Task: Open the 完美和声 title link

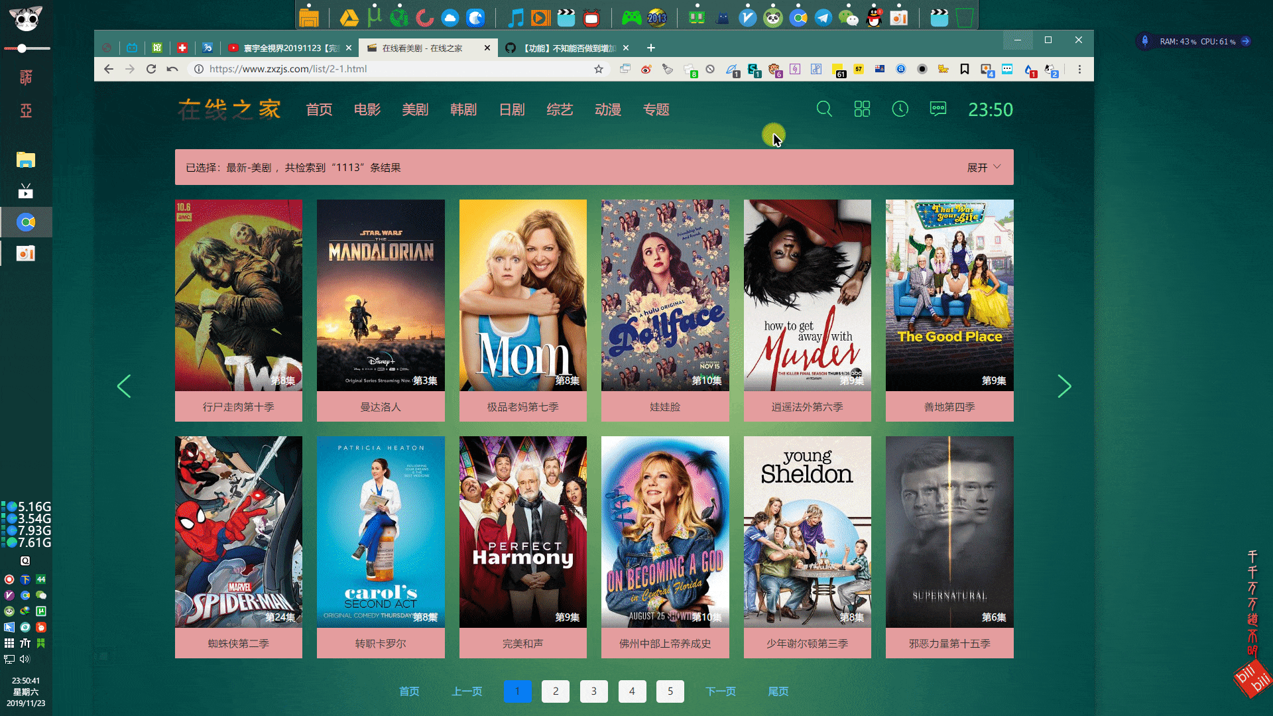Action: click(522, 644)
